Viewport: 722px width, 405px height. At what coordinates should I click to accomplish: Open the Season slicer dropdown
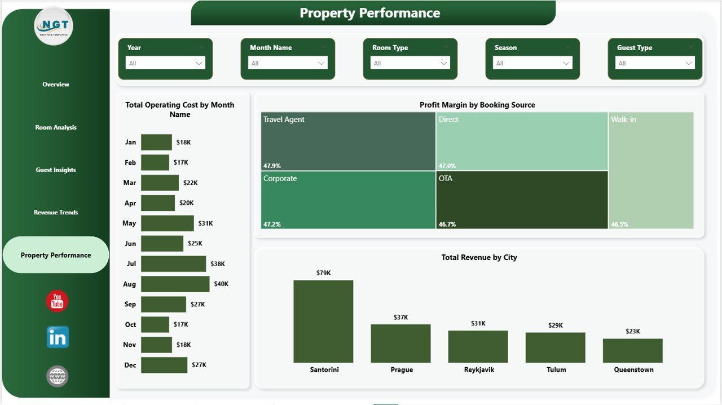click(532, 63)
